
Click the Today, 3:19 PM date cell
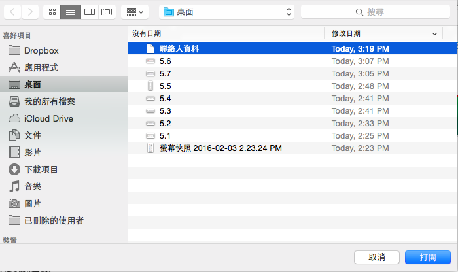360,49
